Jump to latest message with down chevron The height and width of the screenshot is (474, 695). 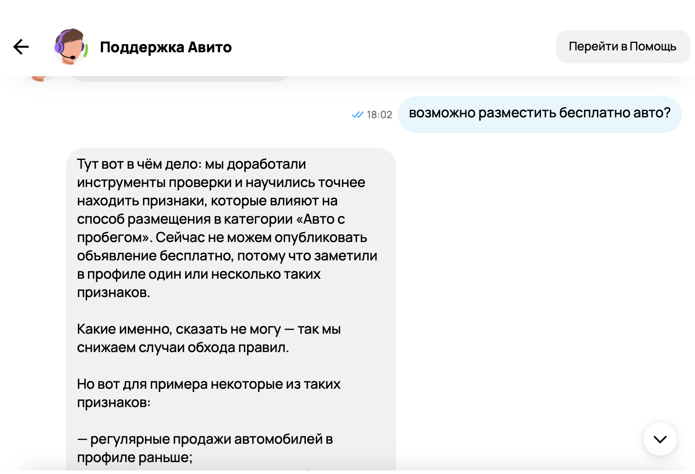click(660, 439)
